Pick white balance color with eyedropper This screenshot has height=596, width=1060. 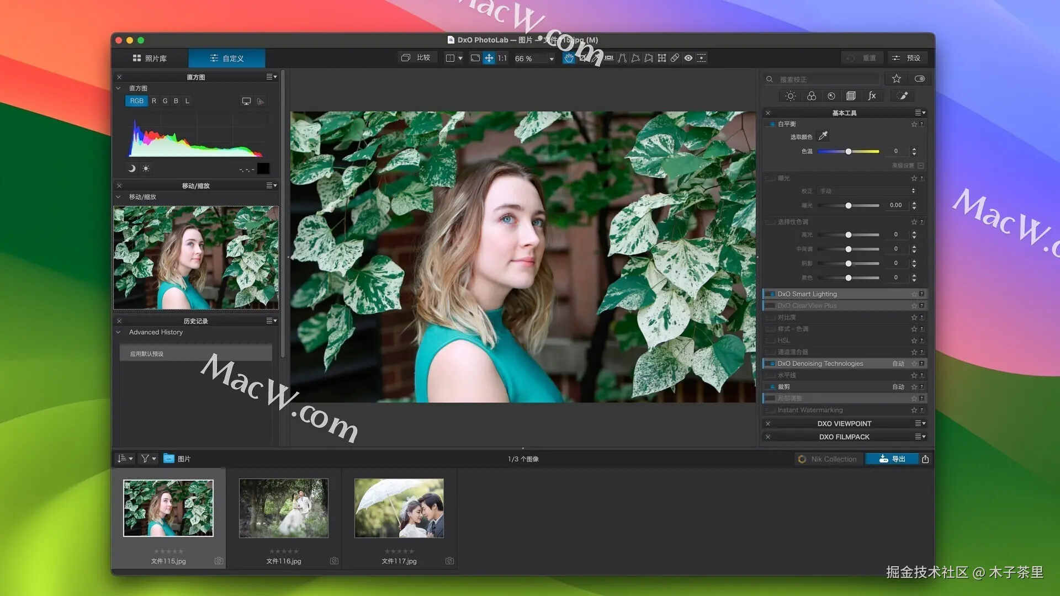pos(823,136)
